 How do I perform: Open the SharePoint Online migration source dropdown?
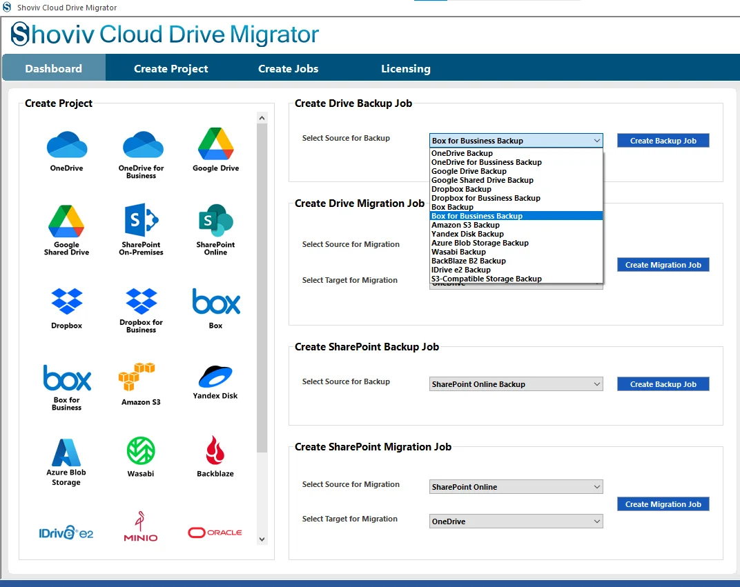[516, 486]
